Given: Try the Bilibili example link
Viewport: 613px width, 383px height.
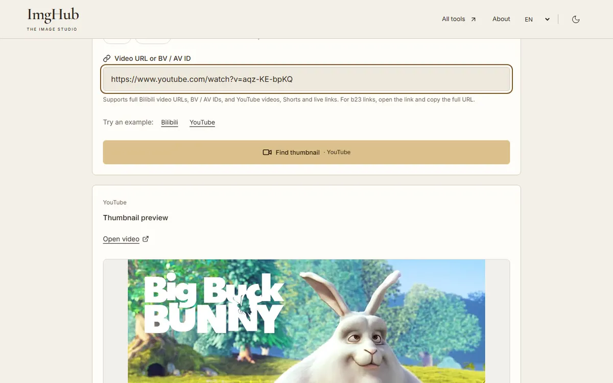Looking at the screenshot, I should [170, 123].
